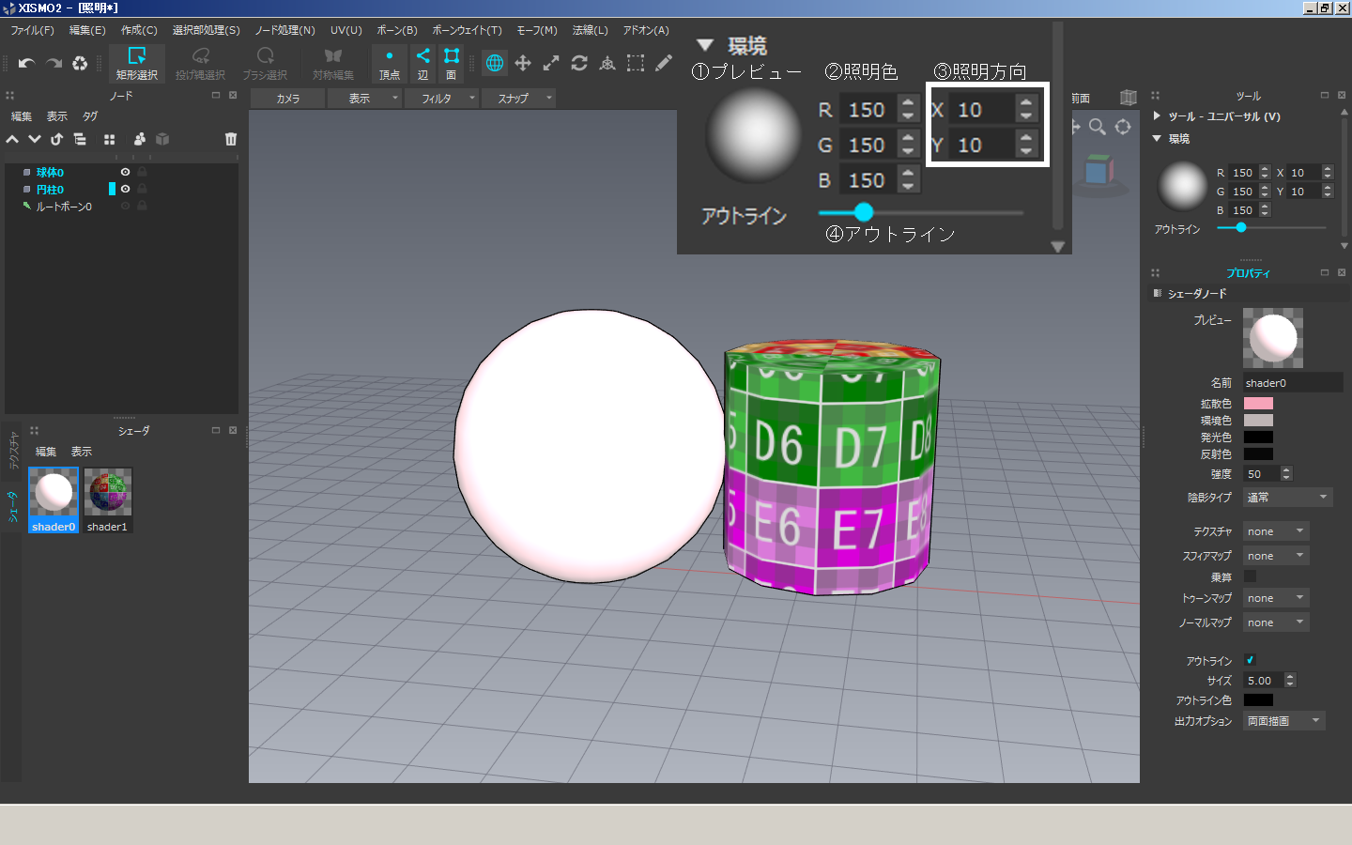Click the perspective wireframe cube icon
The image size is (1352, 845).
coord(1129,98)
